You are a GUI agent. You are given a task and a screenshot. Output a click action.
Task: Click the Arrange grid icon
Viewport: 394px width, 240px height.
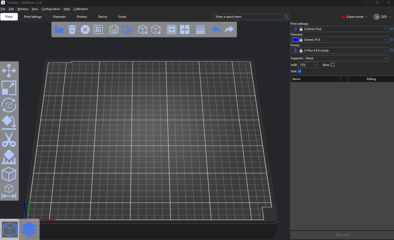point(98,29)
